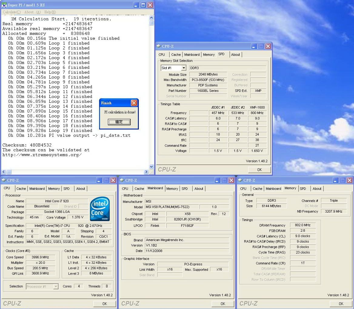Click OK in the CPU-Z CPU window
The height and width of the screenshot is (309, 354).
[x=105, y=304]
